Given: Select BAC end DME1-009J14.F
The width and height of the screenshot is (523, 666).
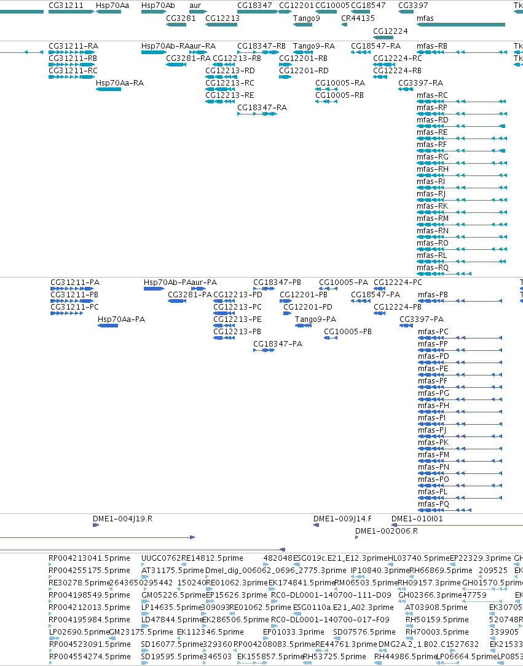Looking at the screenshot, I should coord(316,526).
